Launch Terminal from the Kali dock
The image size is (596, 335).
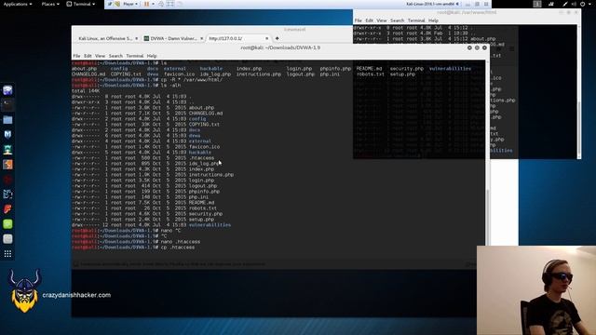7,105
